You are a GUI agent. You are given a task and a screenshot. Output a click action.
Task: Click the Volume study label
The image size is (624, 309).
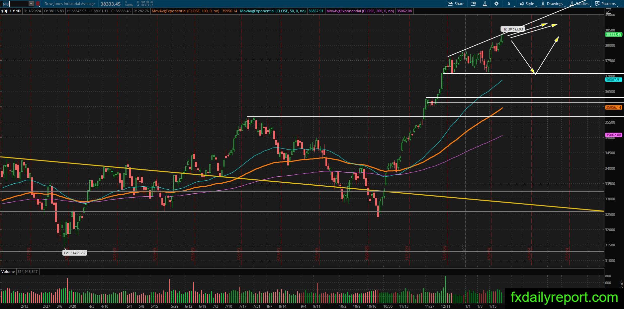point(8,272)
